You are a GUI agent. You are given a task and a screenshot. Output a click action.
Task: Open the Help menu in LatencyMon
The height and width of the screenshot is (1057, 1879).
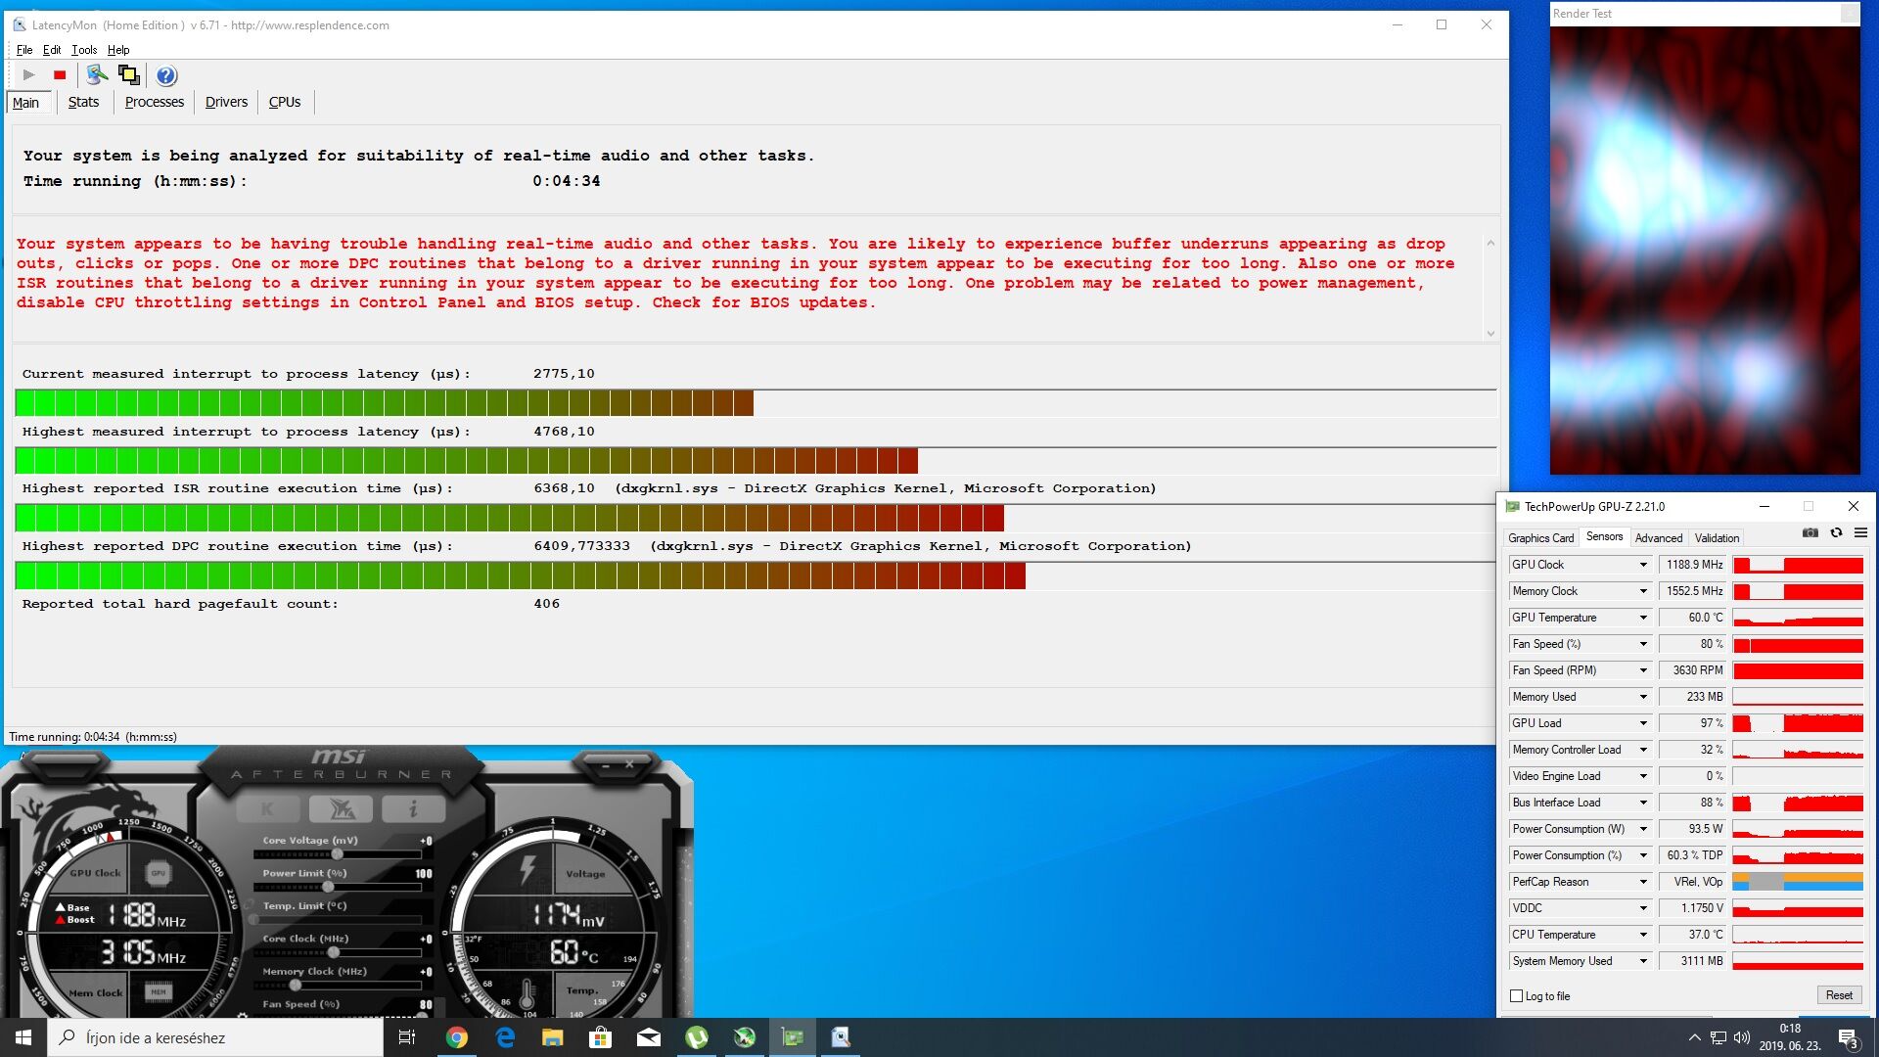(118, 50)
